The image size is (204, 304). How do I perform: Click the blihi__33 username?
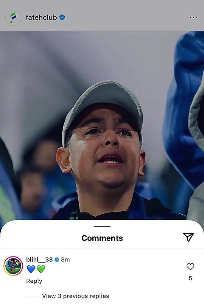pyautogui.click(x=39, y=260)
